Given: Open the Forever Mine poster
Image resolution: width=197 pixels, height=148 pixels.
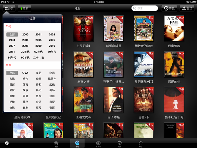Looking at the screenshot, I should click(174, 64).
